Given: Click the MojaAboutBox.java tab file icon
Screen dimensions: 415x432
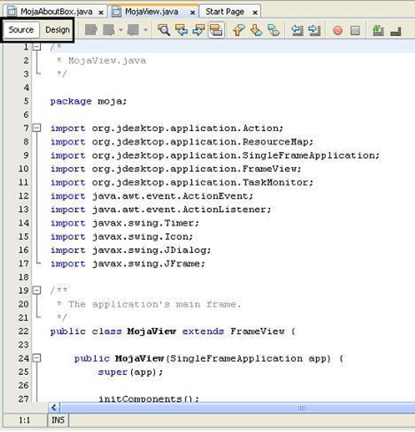Looking at the screenshot, I should coord(12,12).
